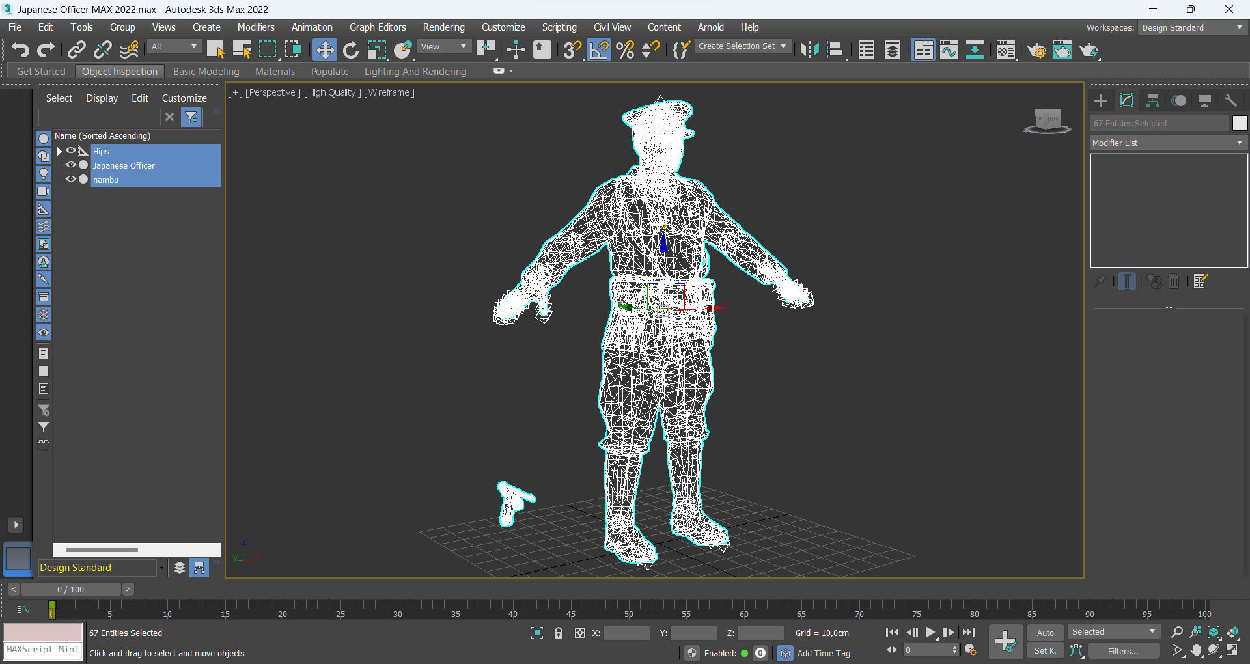The height and width of the screenshot is (664, 1250).
Task: Choose the Select and Move tool
Action: pyautogui.click(x=324, y=50)
